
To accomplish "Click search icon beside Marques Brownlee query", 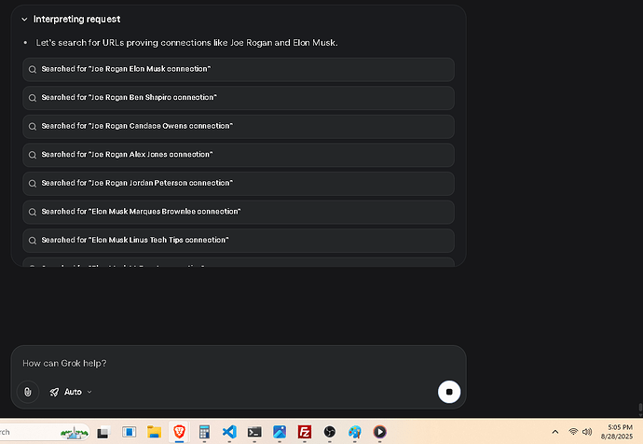I will 33,212.
